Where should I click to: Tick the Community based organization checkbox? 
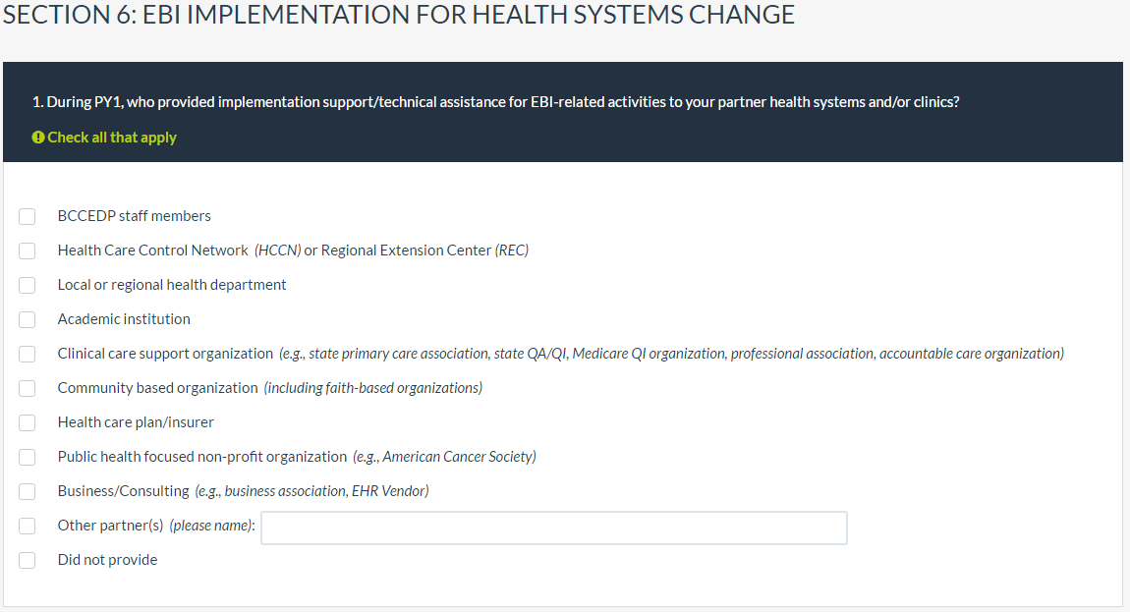click(28, 388)
